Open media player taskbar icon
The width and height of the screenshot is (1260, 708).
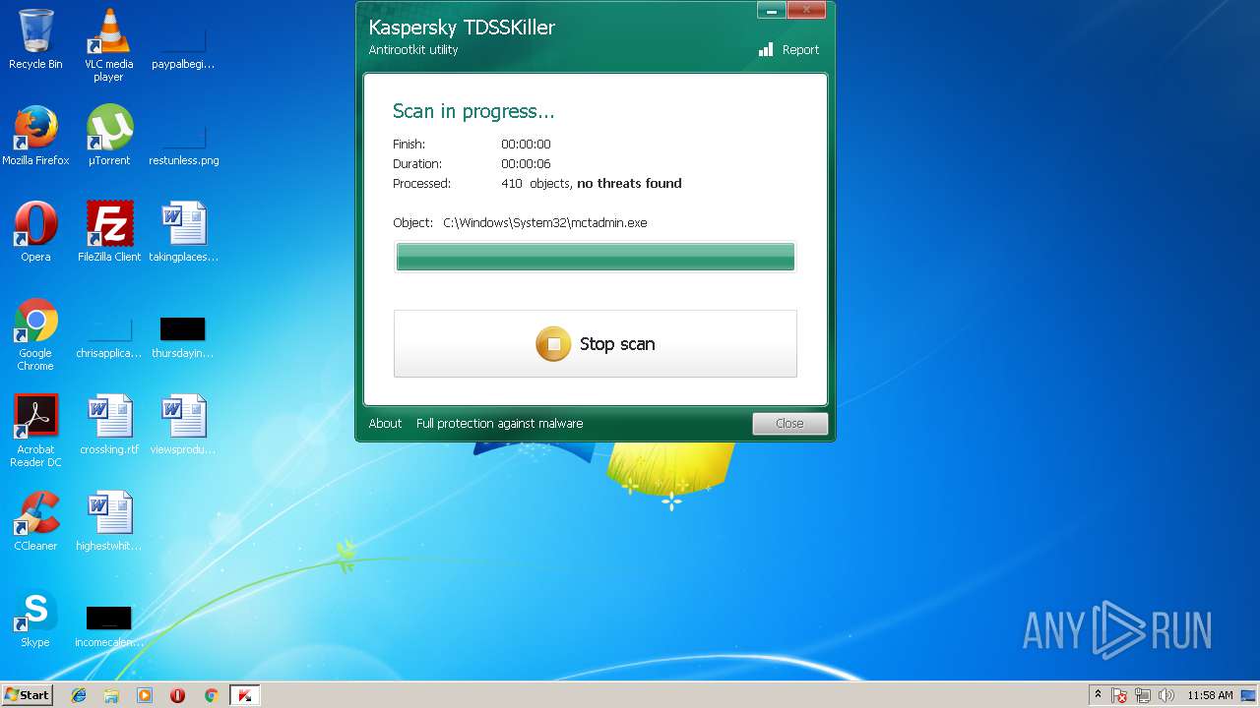[145, 695]
